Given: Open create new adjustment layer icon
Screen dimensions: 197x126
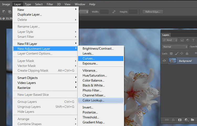Looking at the screenshot, I should coord(186,120).
